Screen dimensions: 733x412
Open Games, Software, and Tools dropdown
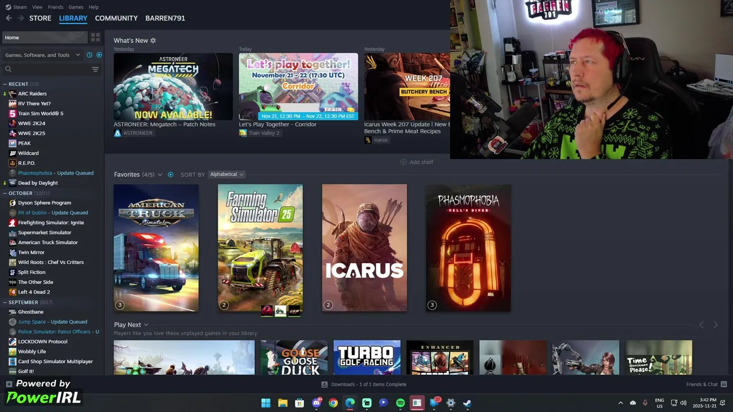(43, 55)
